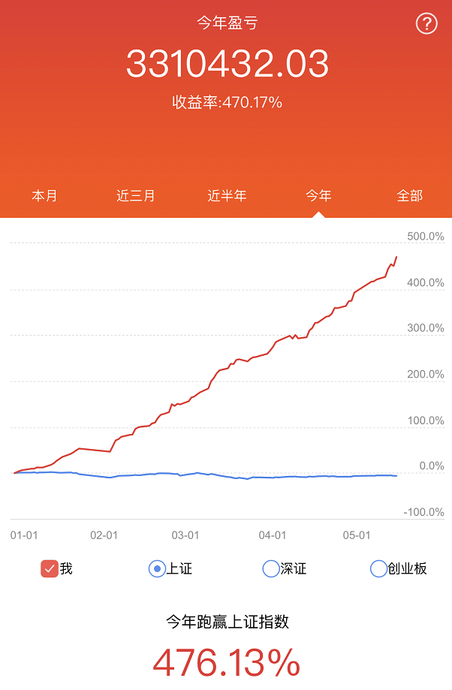Choose the 深证 index radio button

coord(271,568)
